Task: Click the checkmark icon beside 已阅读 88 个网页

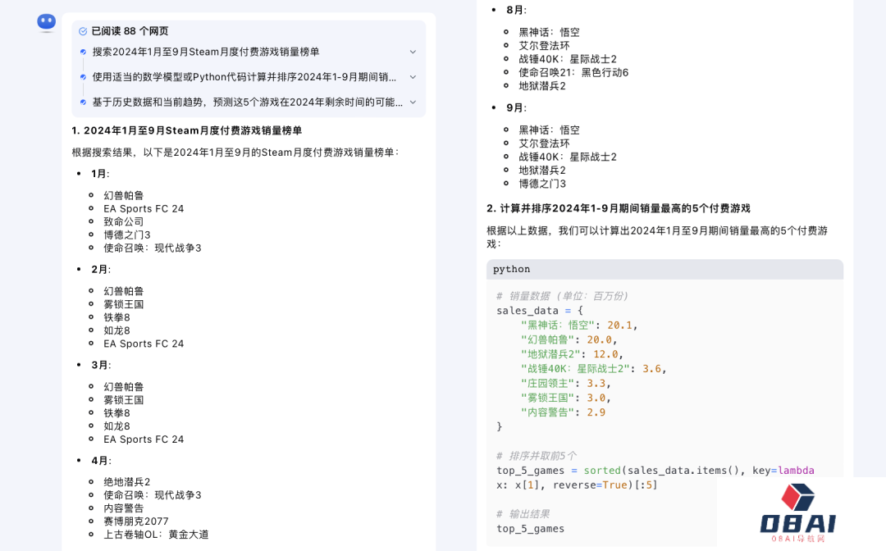Action: pyautogui.click(x=83, y=31)
